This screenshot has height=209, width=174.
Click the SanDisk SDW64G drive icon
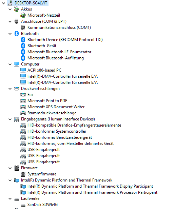(23, 205)
